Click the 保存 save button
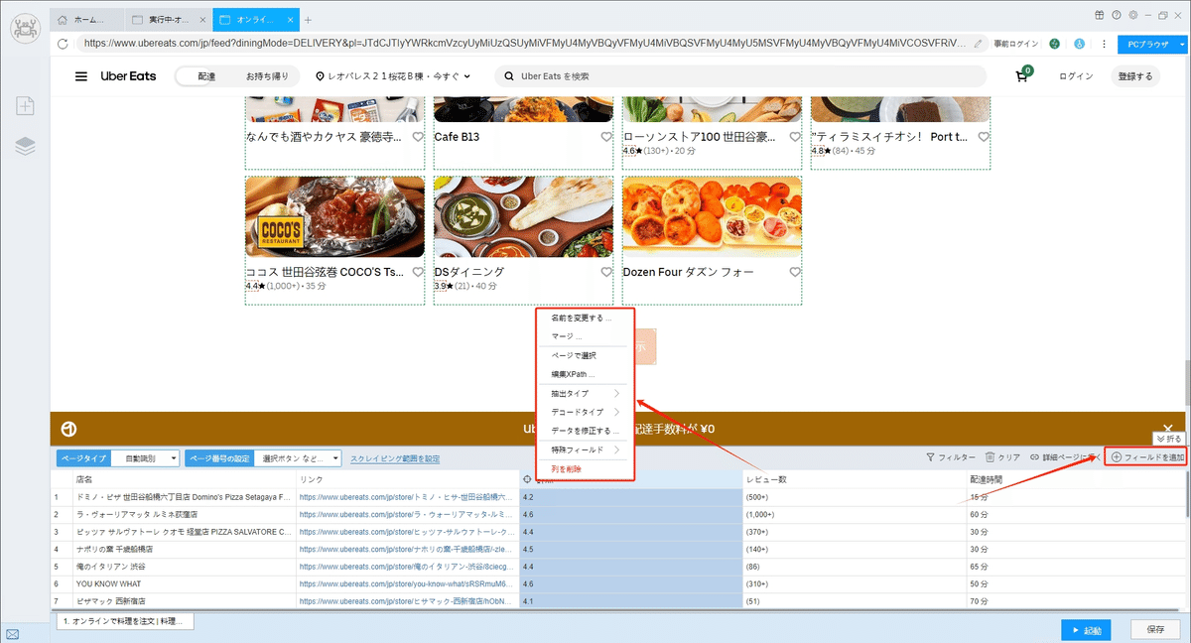Image resolution: width=1191 pixels, height=643 pixels. click(x=1155, y=630)
